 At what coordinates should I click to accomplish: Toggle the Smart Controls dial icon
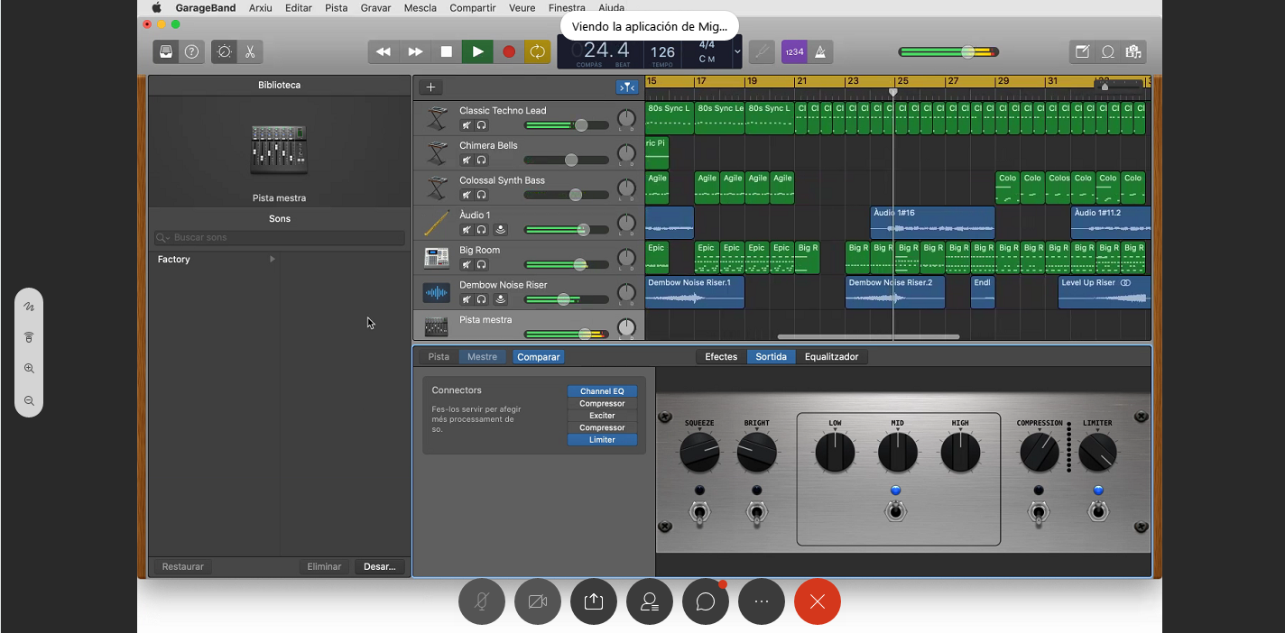coord(225,51)
